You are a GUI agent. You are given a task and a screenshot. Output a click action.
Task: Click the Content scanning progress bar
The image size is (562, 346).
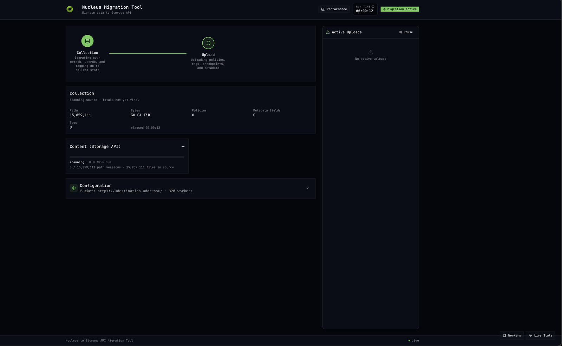click(x=127, y=157)
